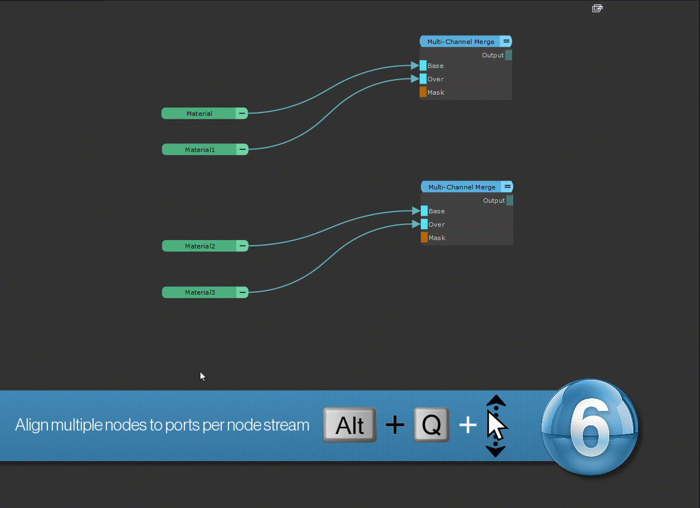Screen dimensions: 700x508
Task: Click orange Mask port on Merge node fed by Material1
Action: [423, 92]
